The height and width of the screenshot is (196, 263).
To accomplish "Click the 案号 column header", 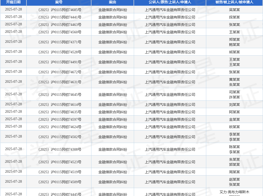I will pos(59,2).
